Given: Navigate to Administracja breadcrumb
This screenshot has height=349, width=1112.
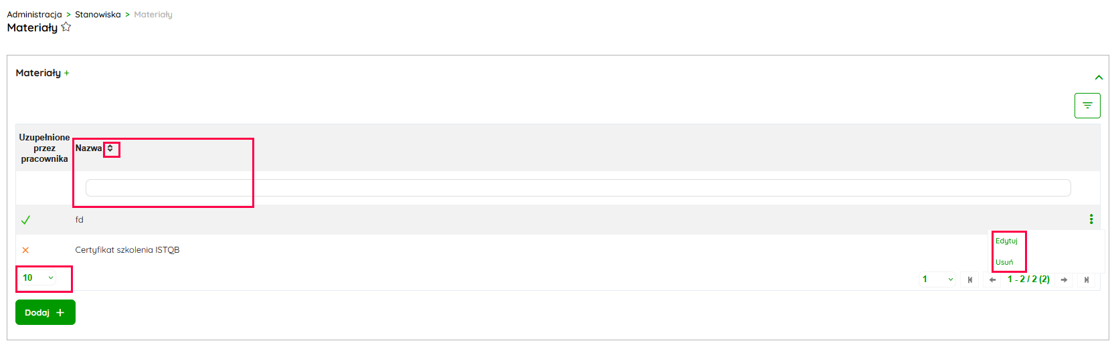Looking at the screenshot, I should tap(34, 14).
